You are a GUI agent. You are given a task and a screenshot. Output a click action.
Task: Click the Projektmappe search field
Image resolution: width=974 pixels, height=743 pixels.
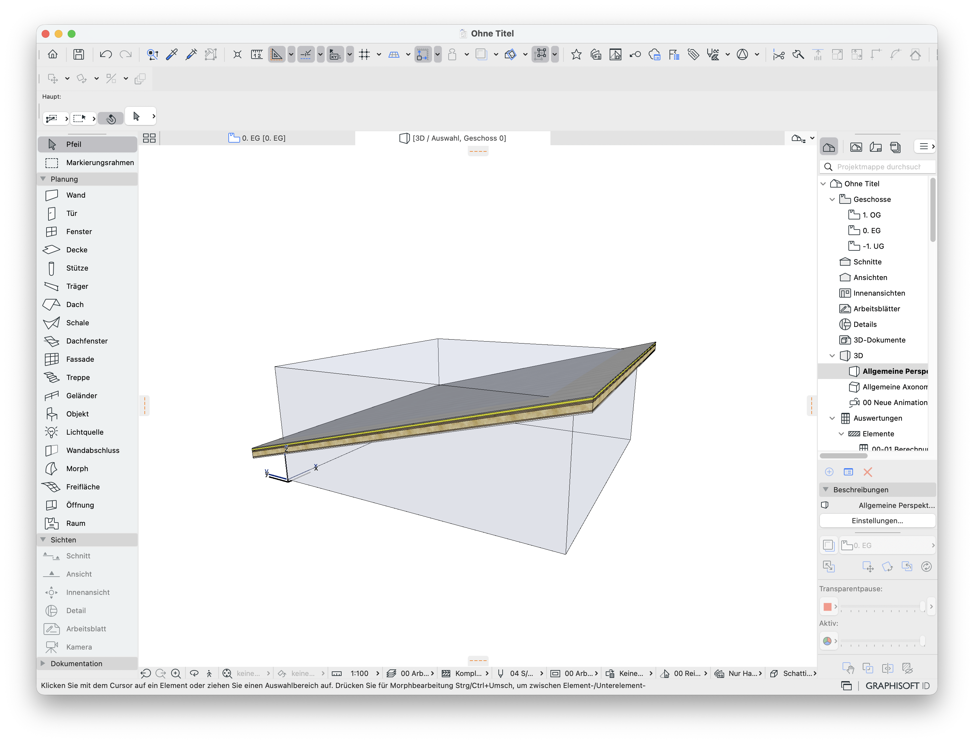(878, 167)
